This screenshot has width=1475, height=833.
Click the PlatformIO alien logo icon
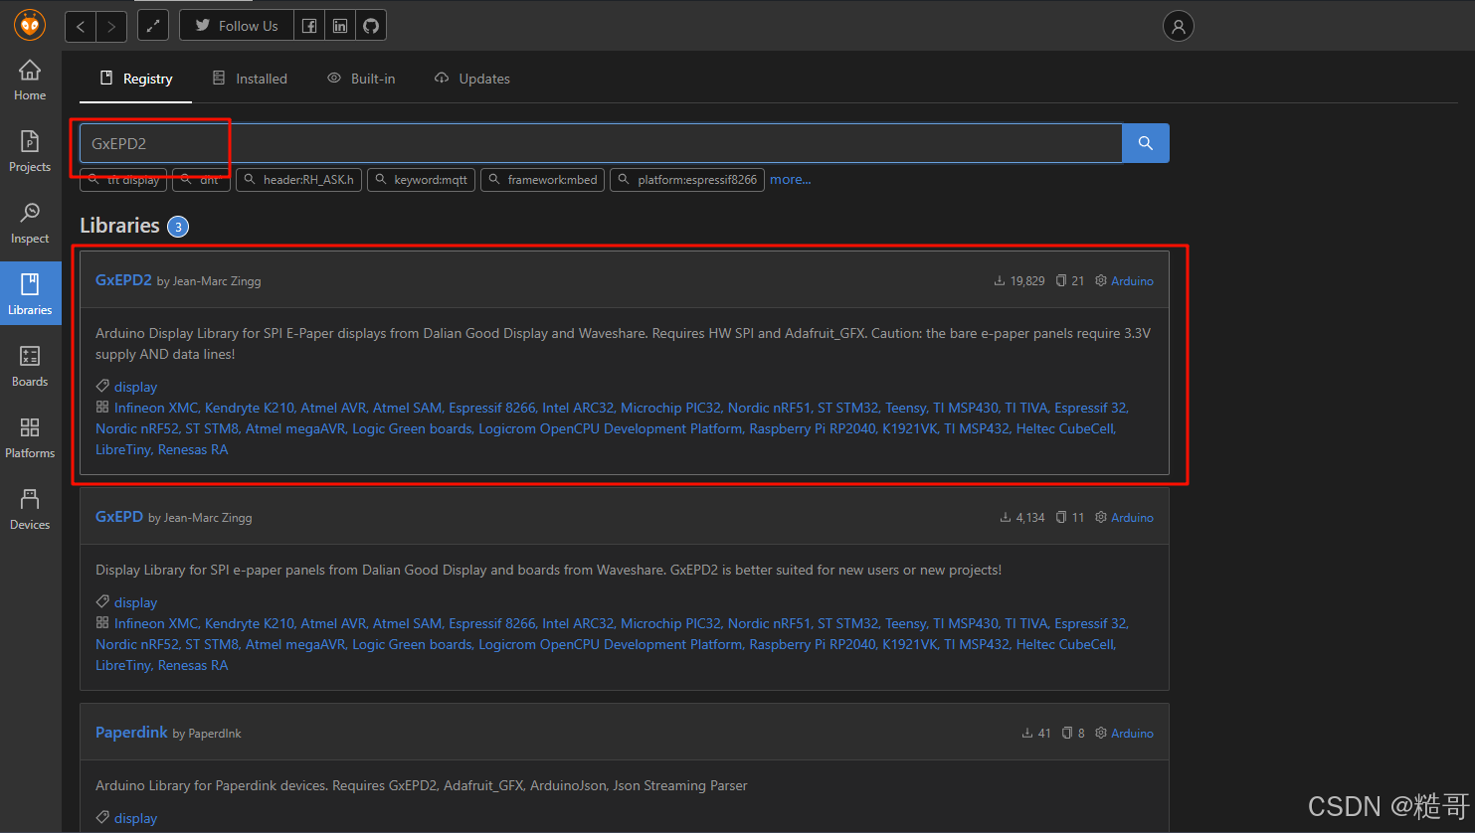tap(30, 25)
